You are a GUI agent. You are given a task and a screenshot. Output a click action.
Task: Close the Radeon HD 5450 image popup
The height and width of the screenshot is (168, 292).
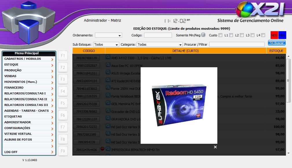click(215, 147)
